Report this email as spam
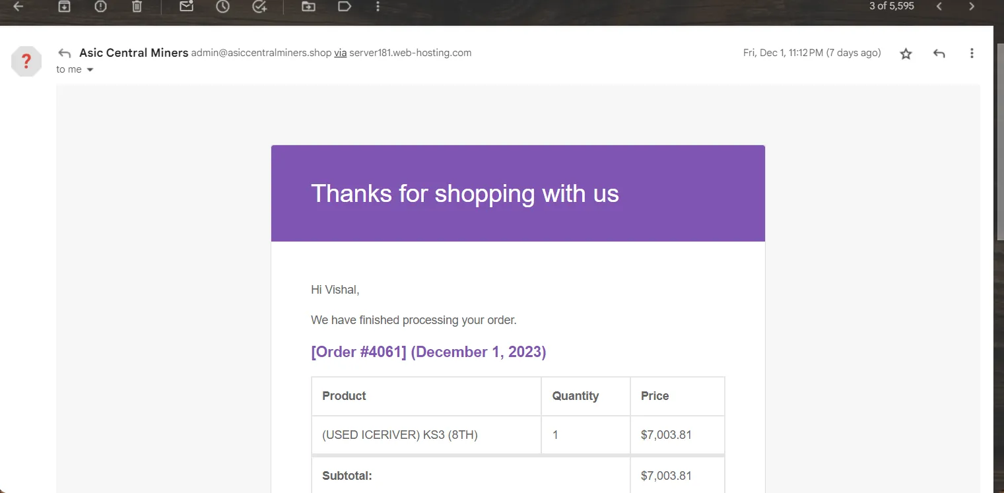The width and height of the screenshot is (1004, 493). click(100, 7)
